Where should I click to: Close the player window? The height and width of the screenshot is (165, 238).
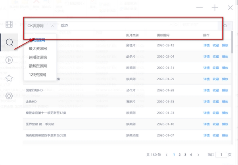(230, 8)
